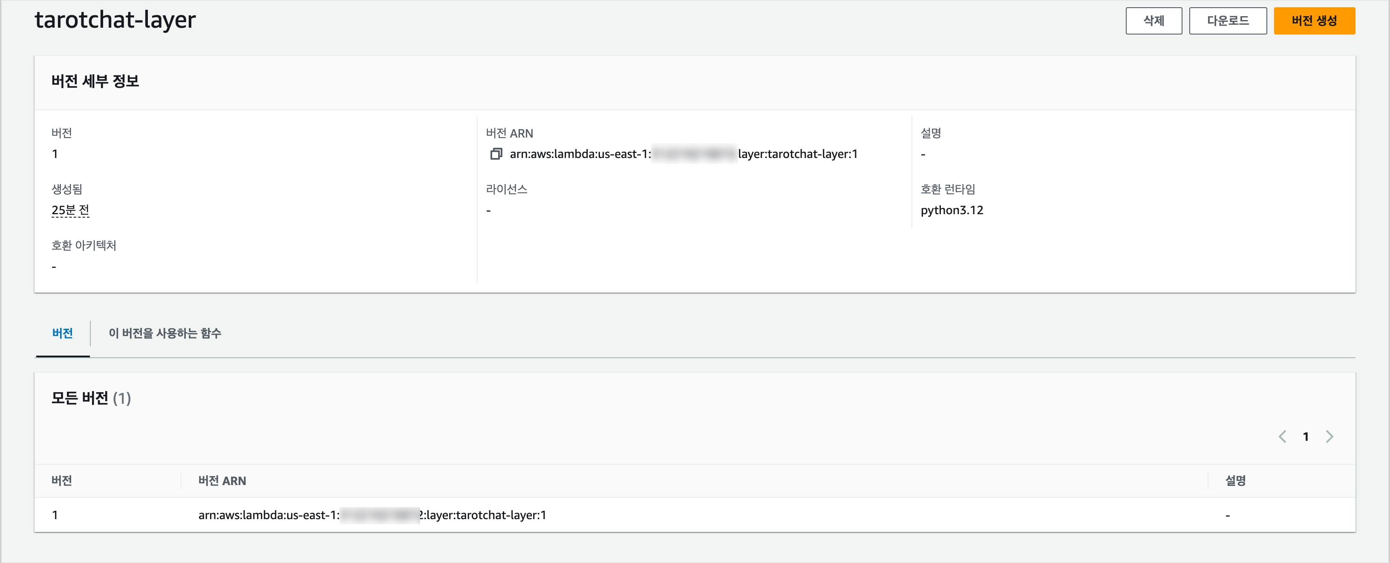This screenshot has height=563, width=1390.
Task: Select version 1 row in table
Action: 55,515
